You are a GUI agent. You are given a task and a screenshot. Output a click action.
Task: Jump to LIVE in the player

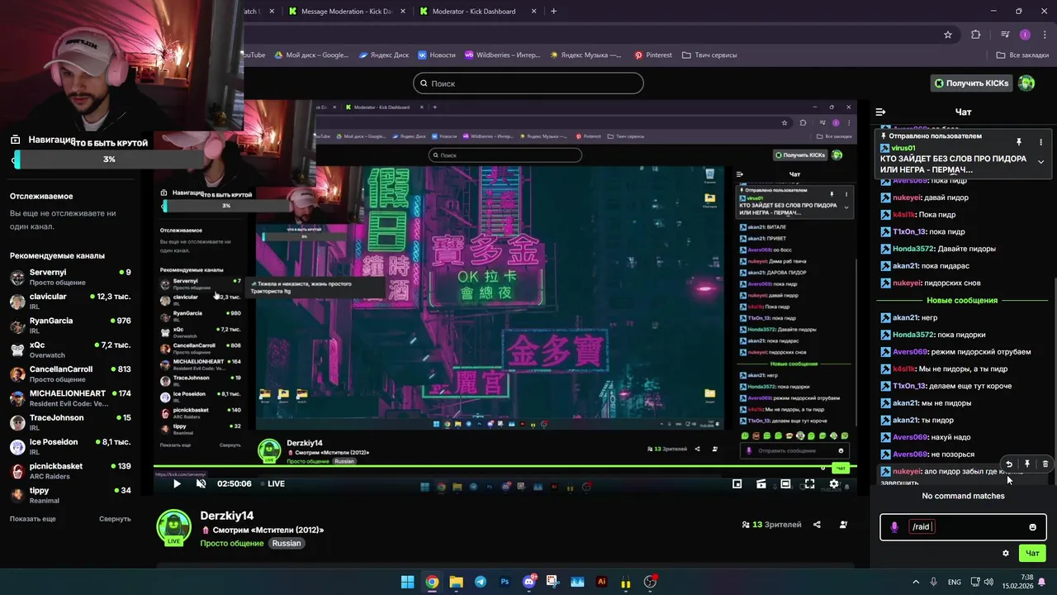tap(272, 484)
